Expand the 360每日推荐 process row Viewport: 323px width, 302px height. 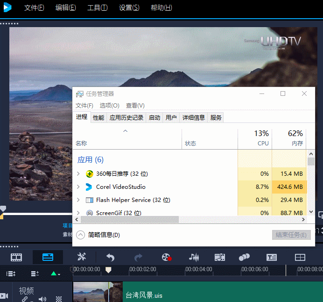pos(78,174)
